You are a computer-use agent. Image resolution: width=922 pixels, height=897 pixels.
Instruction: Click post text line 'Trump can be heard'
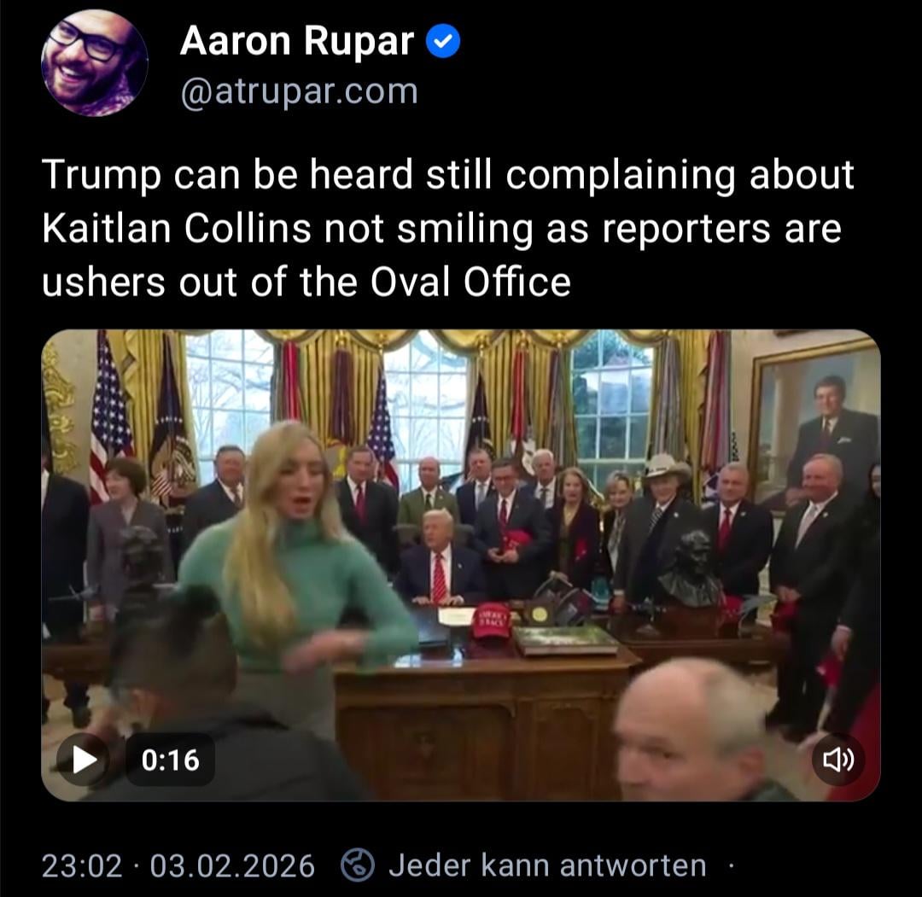coord(228,175)
